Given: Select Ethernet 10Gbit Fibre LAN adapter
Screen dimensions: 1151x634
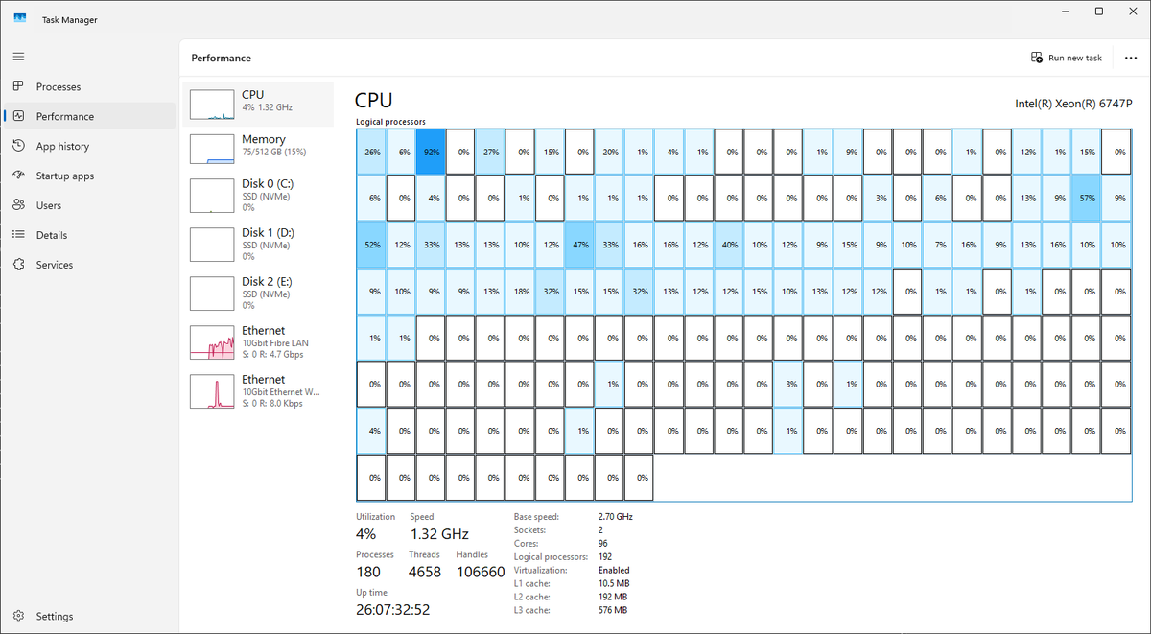Looking at the screenshot, I should pos(259,343).
